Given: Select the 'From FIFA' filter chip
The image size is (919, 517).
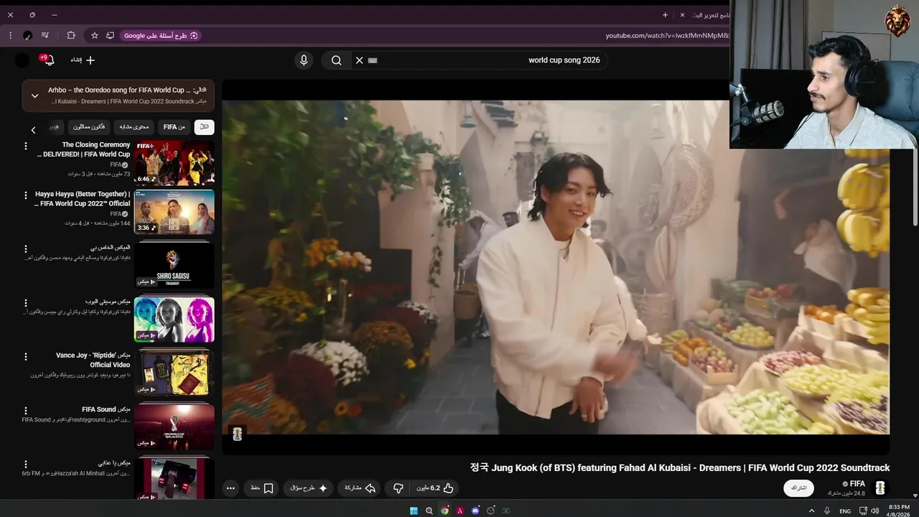Looking at the screenshot, I should [x=174, y=127].
